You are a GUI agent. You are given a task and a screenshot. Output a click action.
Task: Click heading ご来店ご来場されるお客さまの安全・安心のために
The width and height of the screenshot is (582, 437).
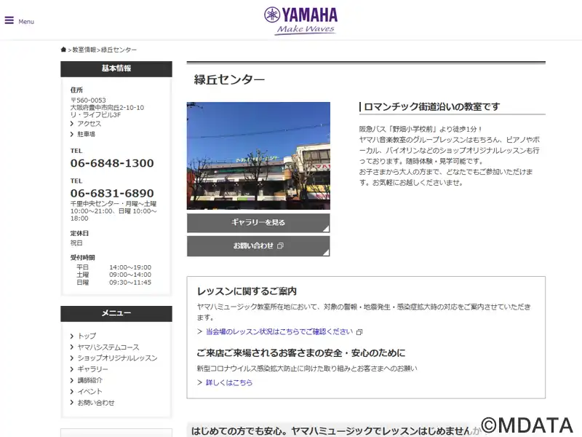pyautogui.click(x=301, y=353)
